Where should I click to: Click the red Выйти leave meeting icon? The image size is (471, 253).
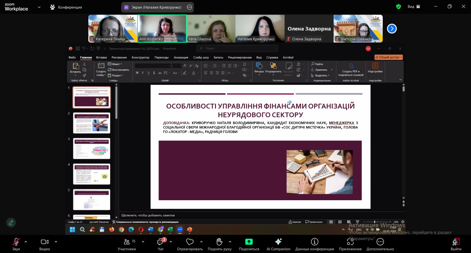[x=456, y=242]
